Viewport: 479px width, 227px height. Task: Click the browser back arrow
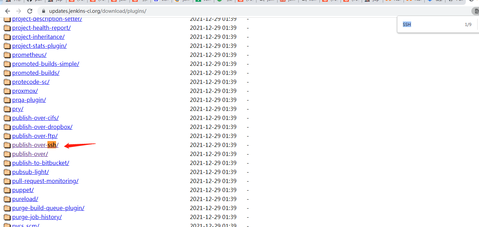(x=8, y=11)
